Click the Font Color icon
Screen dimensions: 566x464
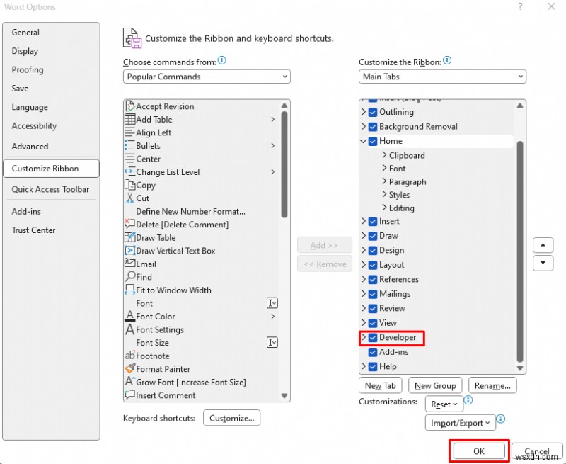click(129, 316)
